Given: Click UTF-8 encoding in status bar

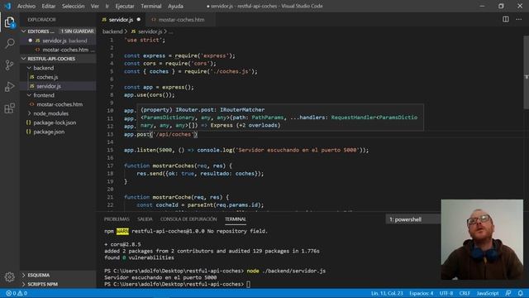Looking at the screenshot, I should coord(446,293).
